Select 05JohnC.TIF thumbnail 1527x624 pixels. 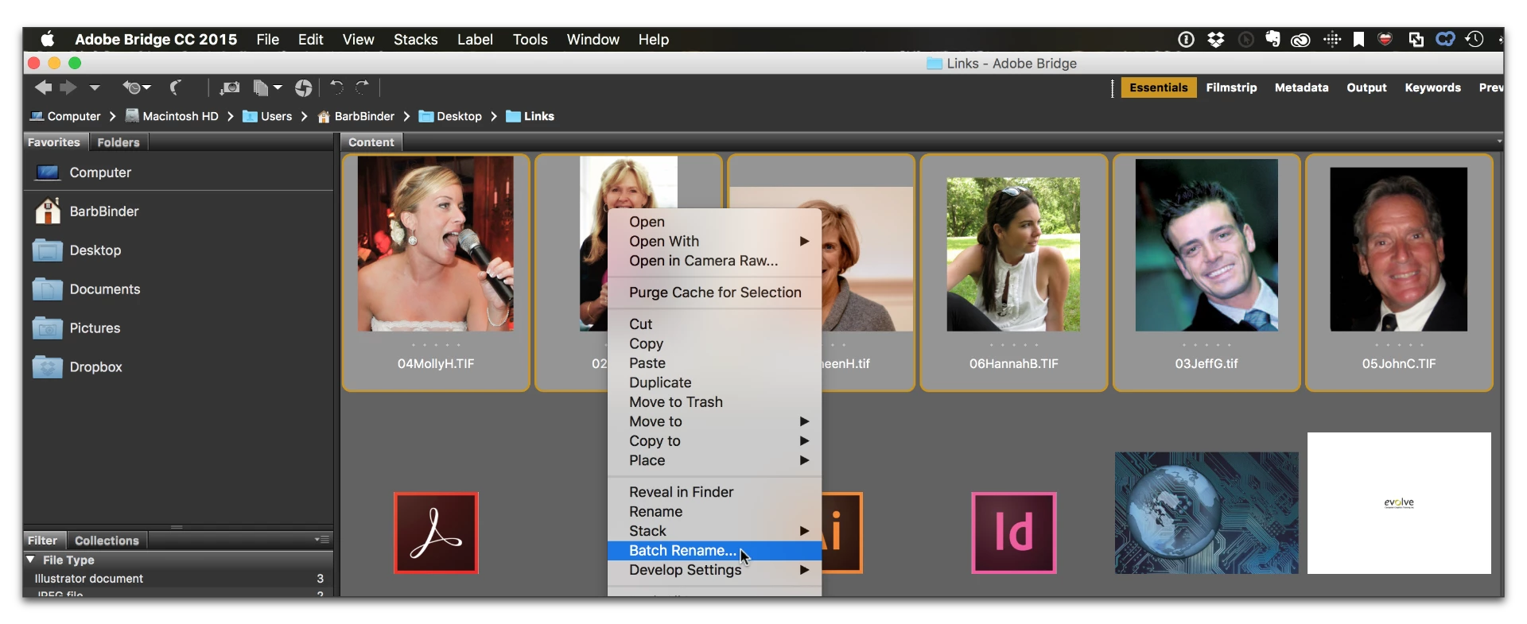(x=1399, y=249)
